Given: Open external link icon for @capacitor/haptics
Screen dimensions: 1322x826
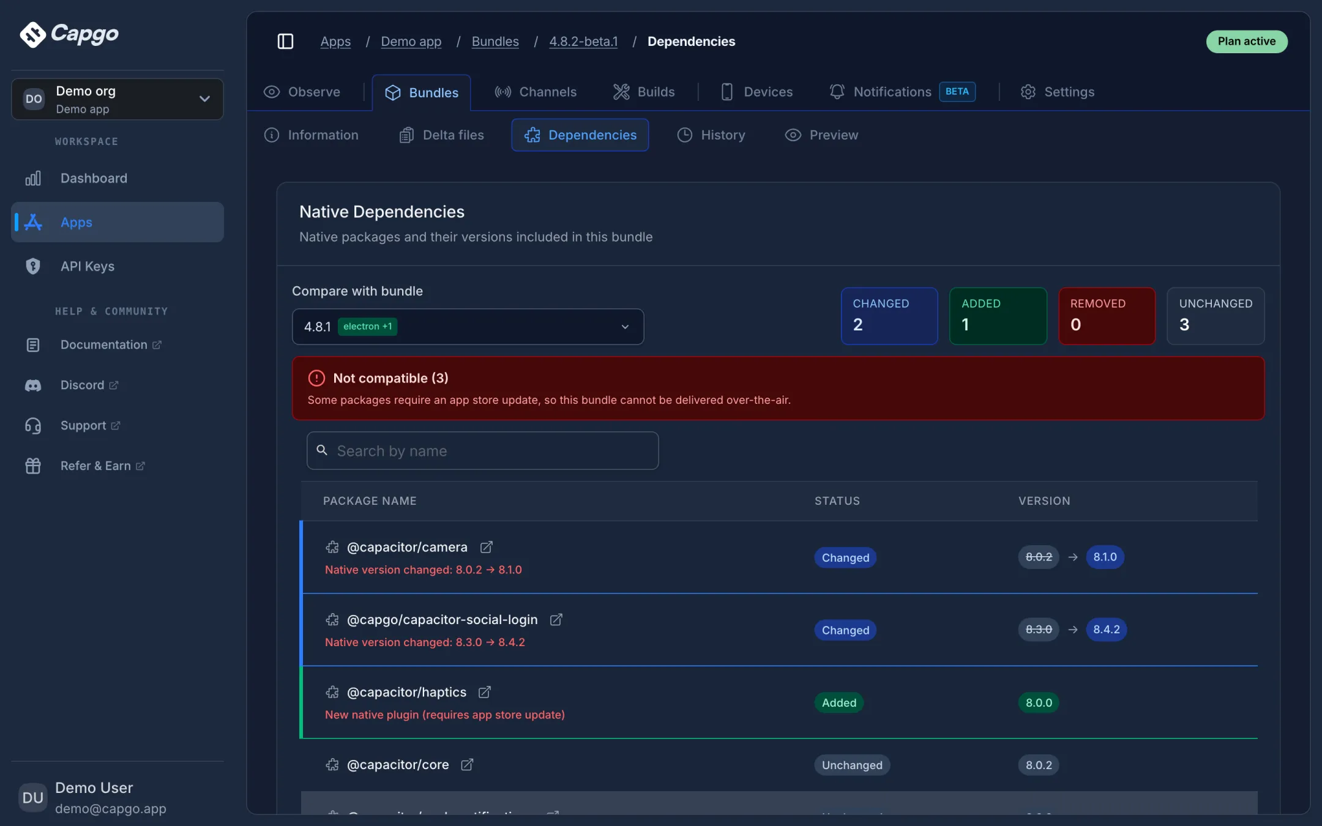Looking at the screenshot, I should 484,692.
